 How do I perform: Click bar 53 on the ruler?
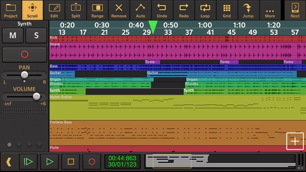click(x=274, y=32)
